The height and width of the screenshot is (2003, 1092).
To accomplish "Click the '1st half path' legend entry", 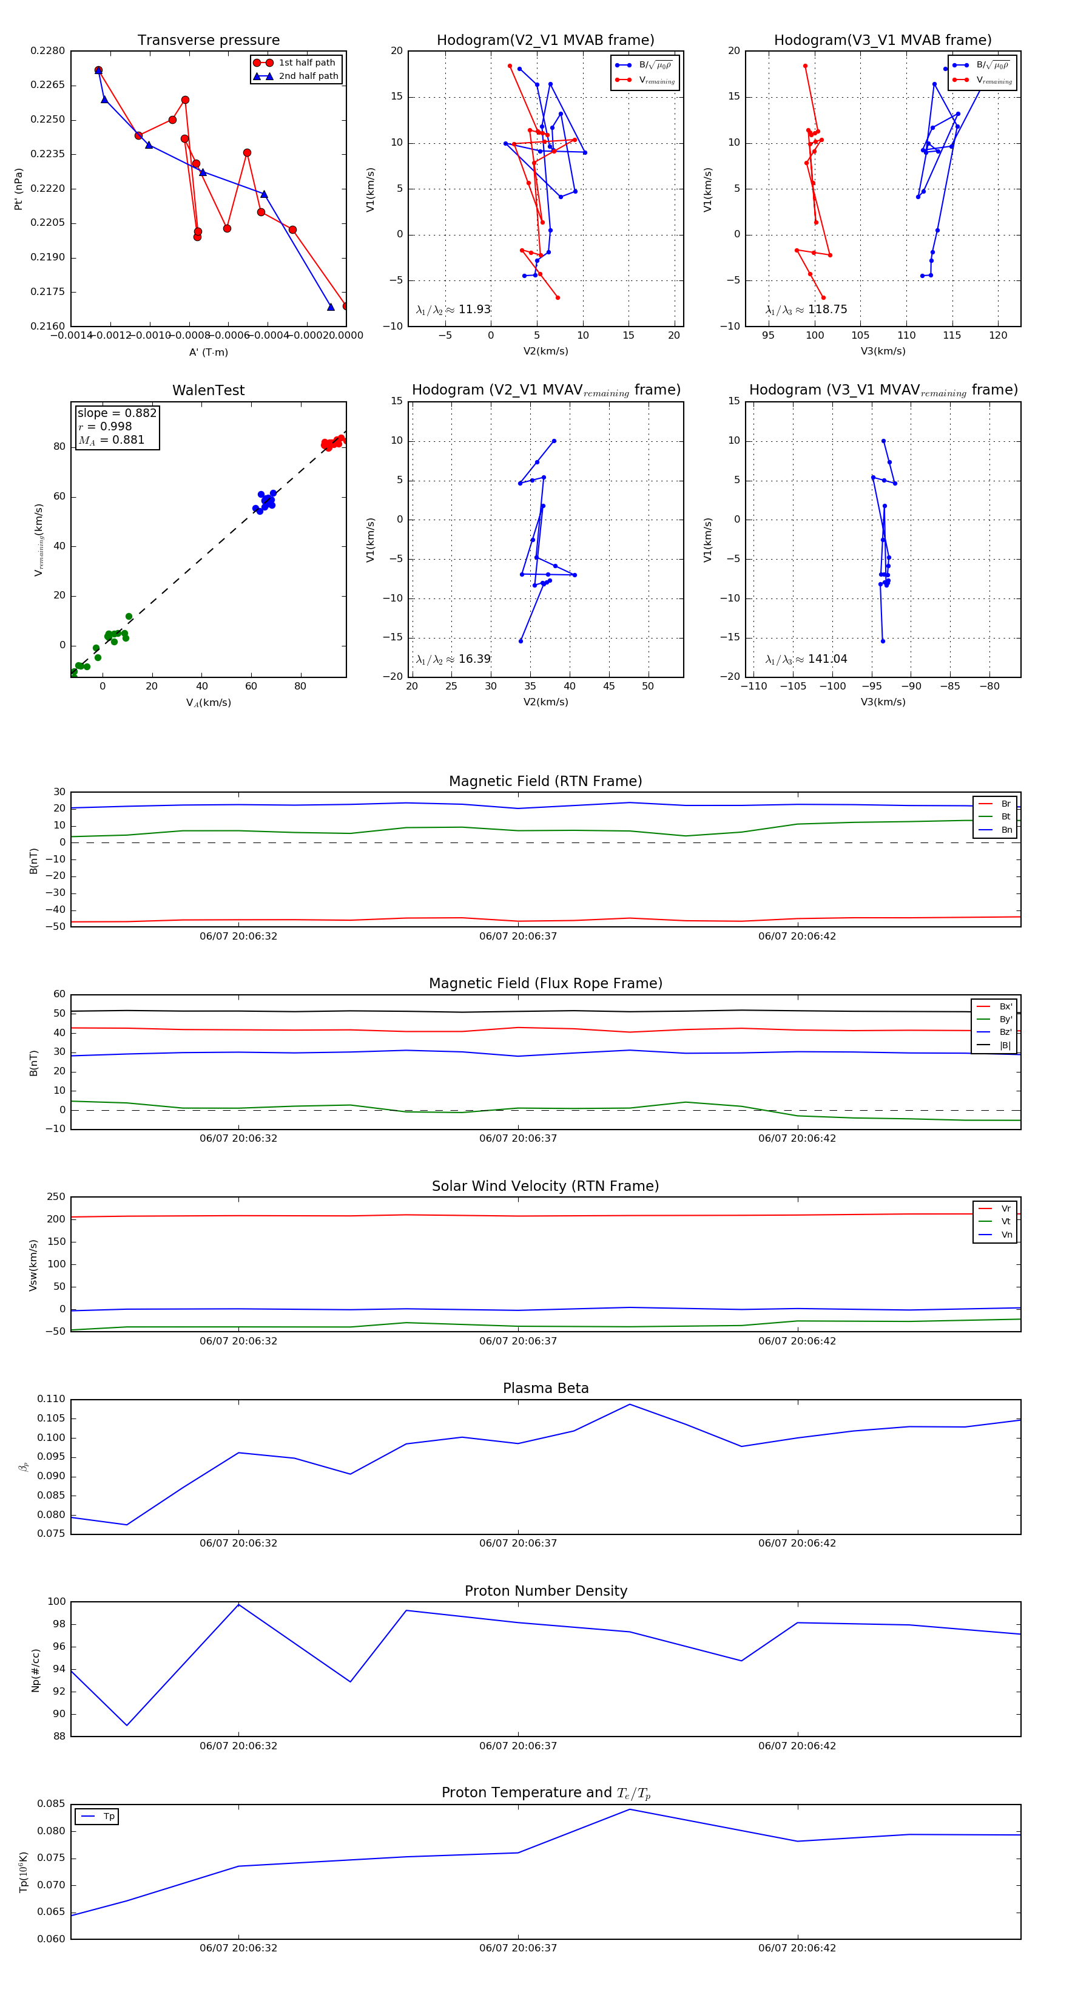I will (306, 62).
